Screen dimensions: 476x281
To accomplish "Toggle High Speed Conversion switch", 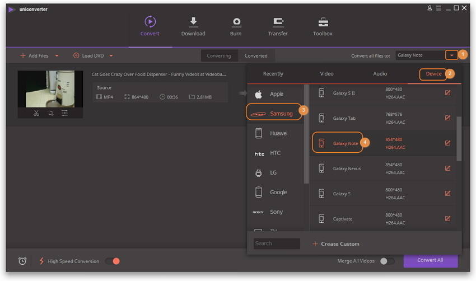I will tap(113, 261).
